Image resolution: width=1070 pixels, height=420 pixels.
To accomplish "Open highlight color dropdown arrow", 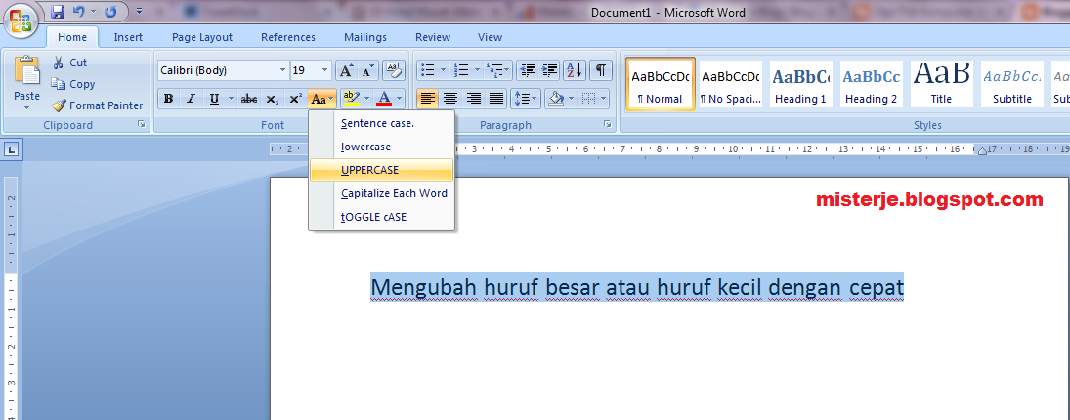I will pyautogui.click(x=367, y=99).
